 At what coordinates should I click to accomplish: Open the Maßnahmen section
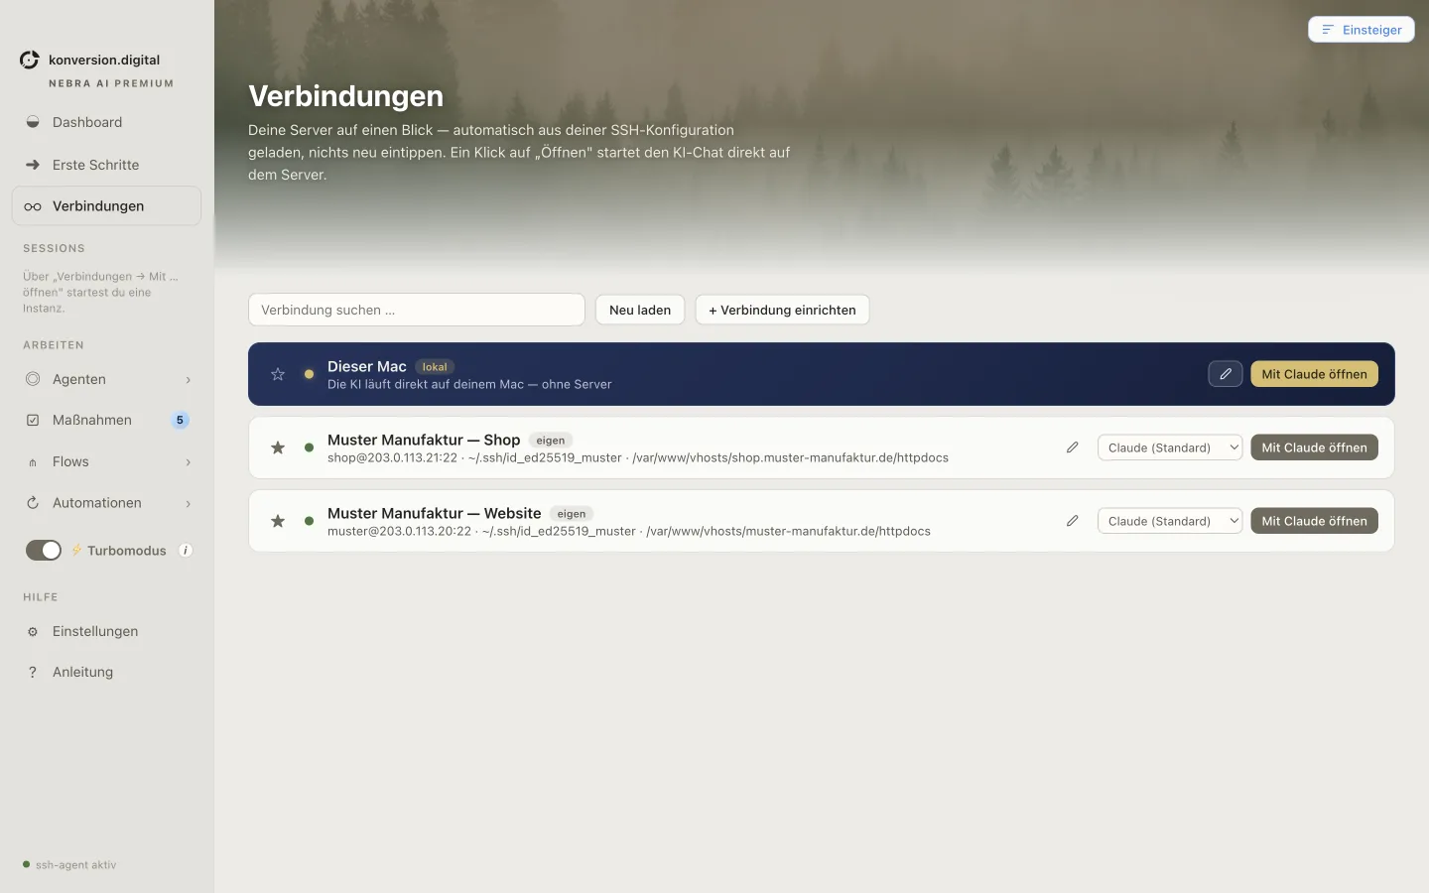click(x=106, y=420)
